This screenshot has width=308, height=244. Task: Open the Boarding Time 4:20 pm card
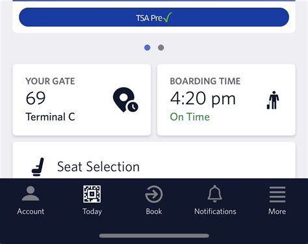226,100
